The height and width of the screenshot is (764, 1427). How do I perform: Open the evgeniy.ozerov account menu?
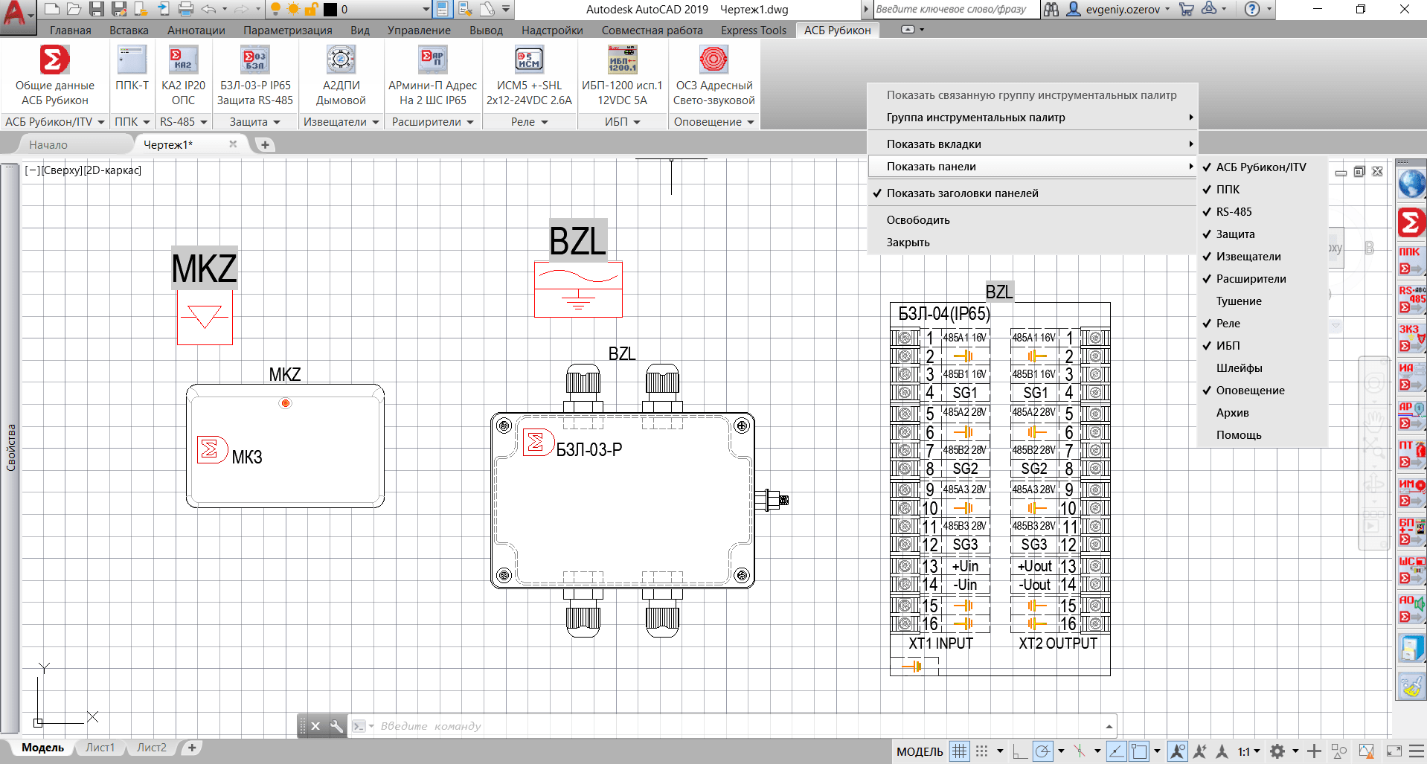(x=1118, y=9)
